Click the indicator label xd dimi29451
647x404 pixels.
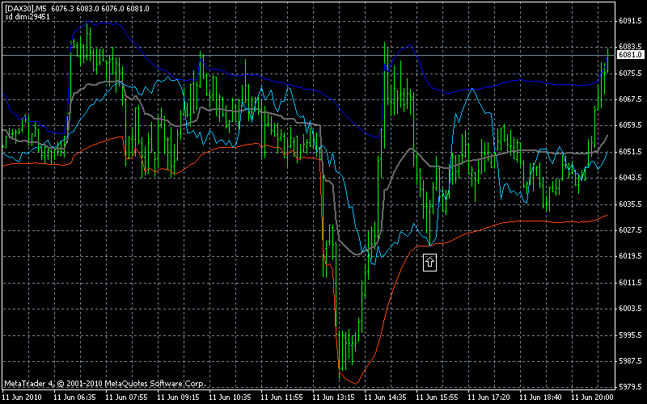point(27,16)
